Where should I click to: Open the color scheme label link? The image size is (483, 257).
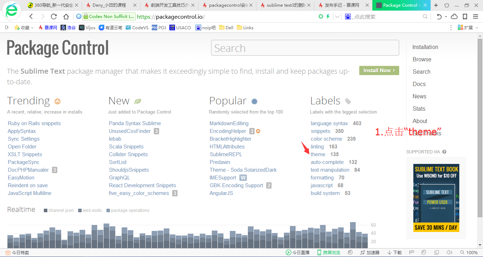(x=326, y=139)
